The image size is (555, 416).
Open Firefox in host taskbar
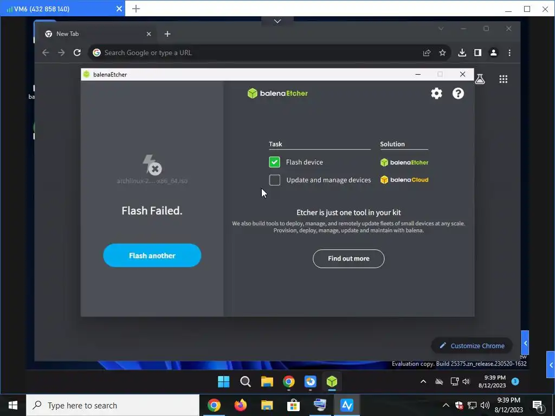(241, 405)
